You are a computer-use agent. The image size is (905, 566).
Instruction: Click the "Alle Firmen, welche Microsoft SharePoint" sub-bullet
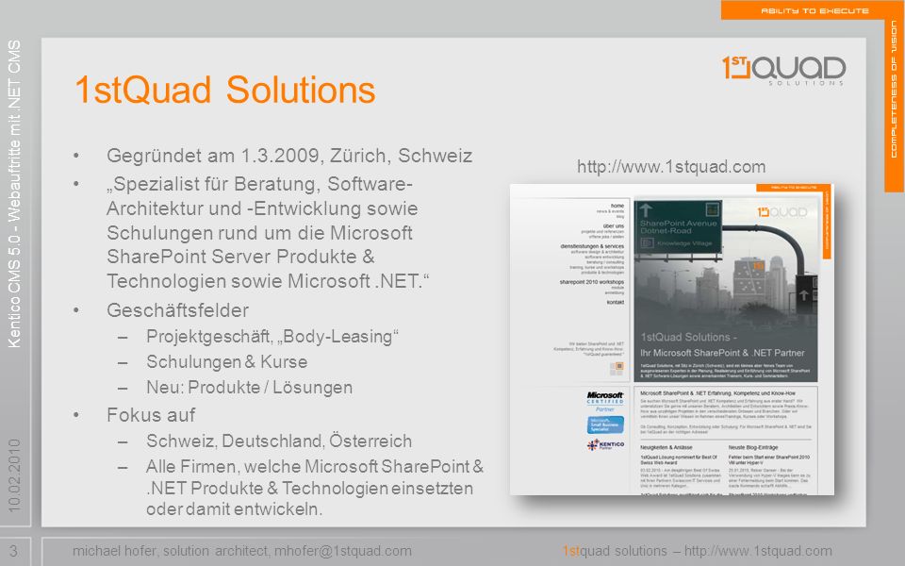[x=315, y=488]
